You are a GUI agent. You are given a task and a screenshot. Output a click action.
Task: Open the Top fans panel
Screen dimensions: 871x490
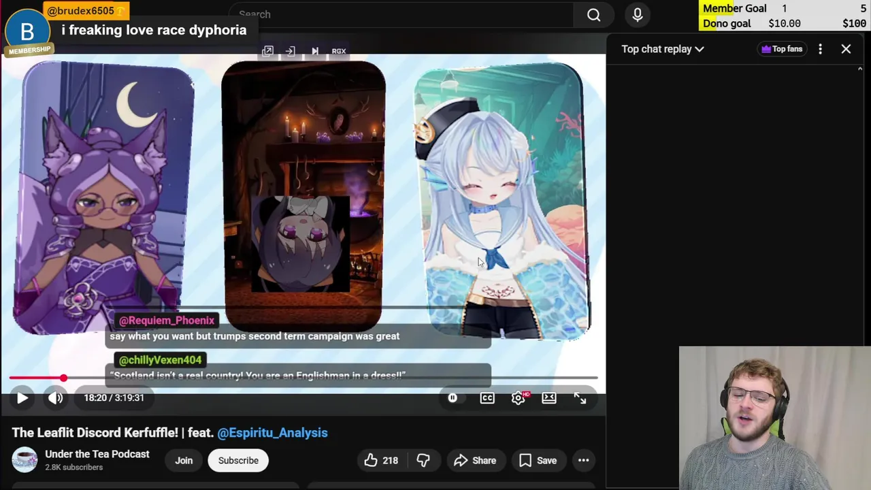click(782, 49)
